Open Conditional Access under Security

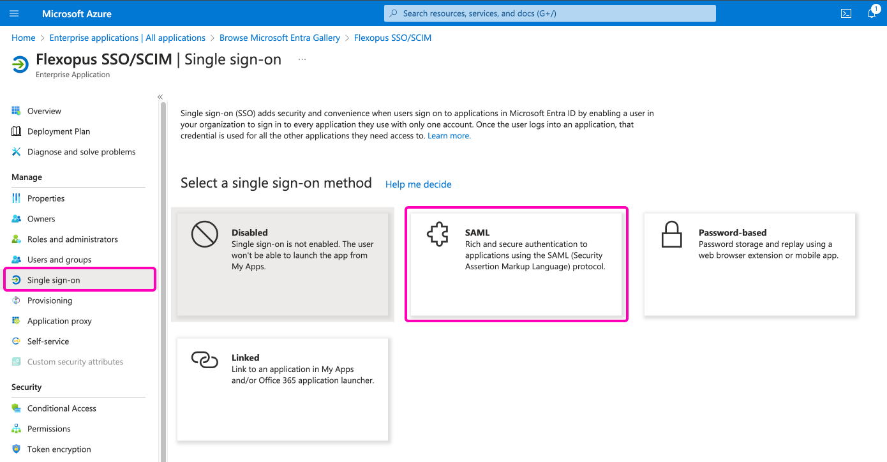click(x=61, y=408)
